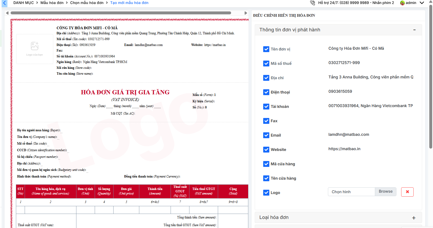Click the Tạo mới mẫu hóa đơn breadcrumb
433x228 pixels.
(129, 3)
